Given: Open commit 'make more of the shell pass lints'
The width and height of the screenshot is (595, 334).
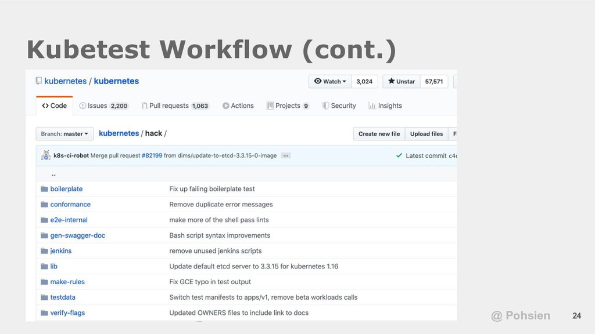Looking at the screenshot, I should [219, 220].
